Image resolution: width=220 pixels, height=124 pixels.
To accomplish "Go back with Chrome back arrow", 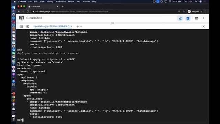I will point(19,11).
